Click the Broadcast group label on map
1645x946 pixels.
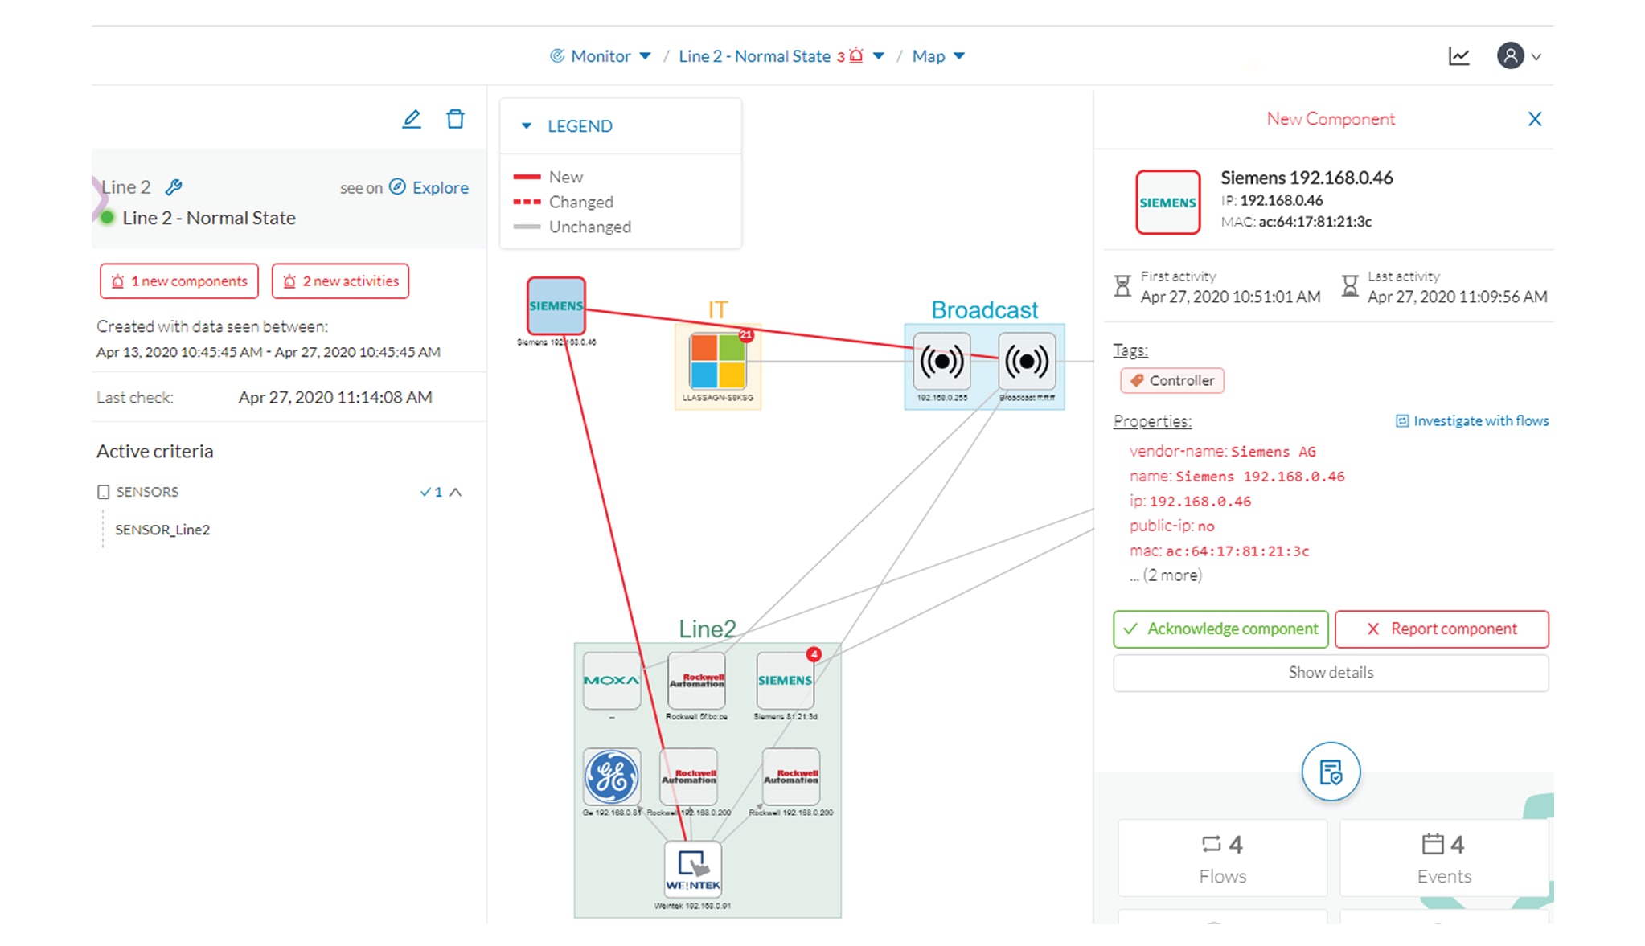[984, 310]
